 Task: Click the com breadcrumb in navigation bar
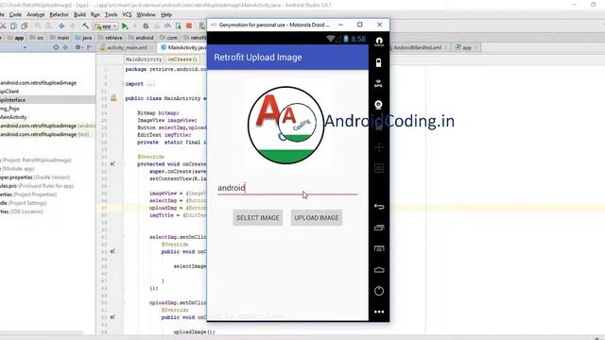point(169,38)
